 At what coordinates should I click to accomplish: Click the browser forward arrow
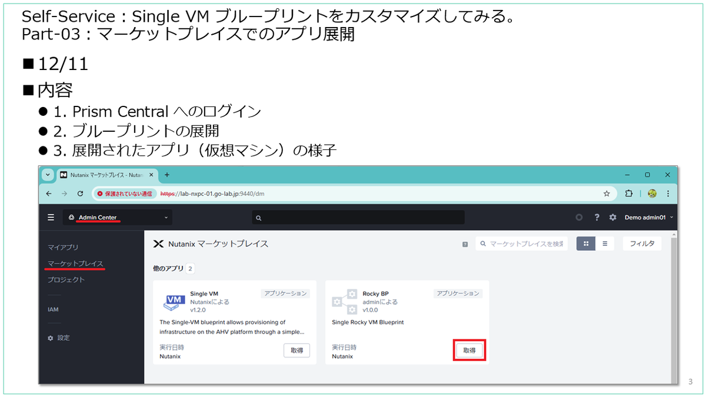click(64, 193)
